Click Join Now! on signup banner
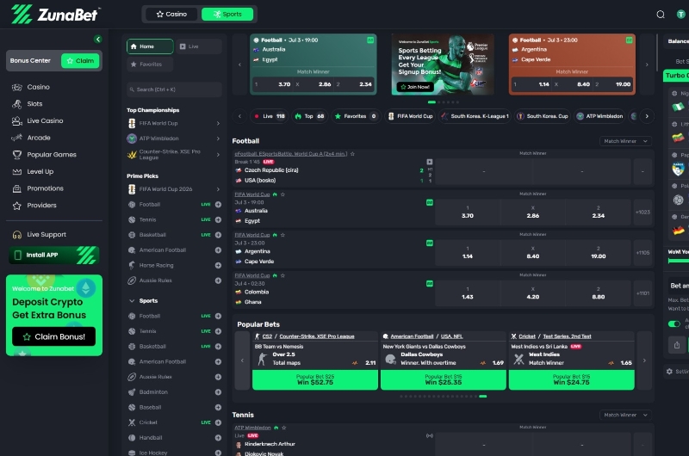This screenshot has height=456, width=689. click(415, 87)
